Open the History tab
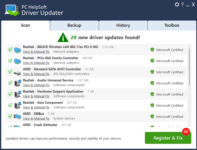Screen dimensions: 197x150 click(123, 25)
